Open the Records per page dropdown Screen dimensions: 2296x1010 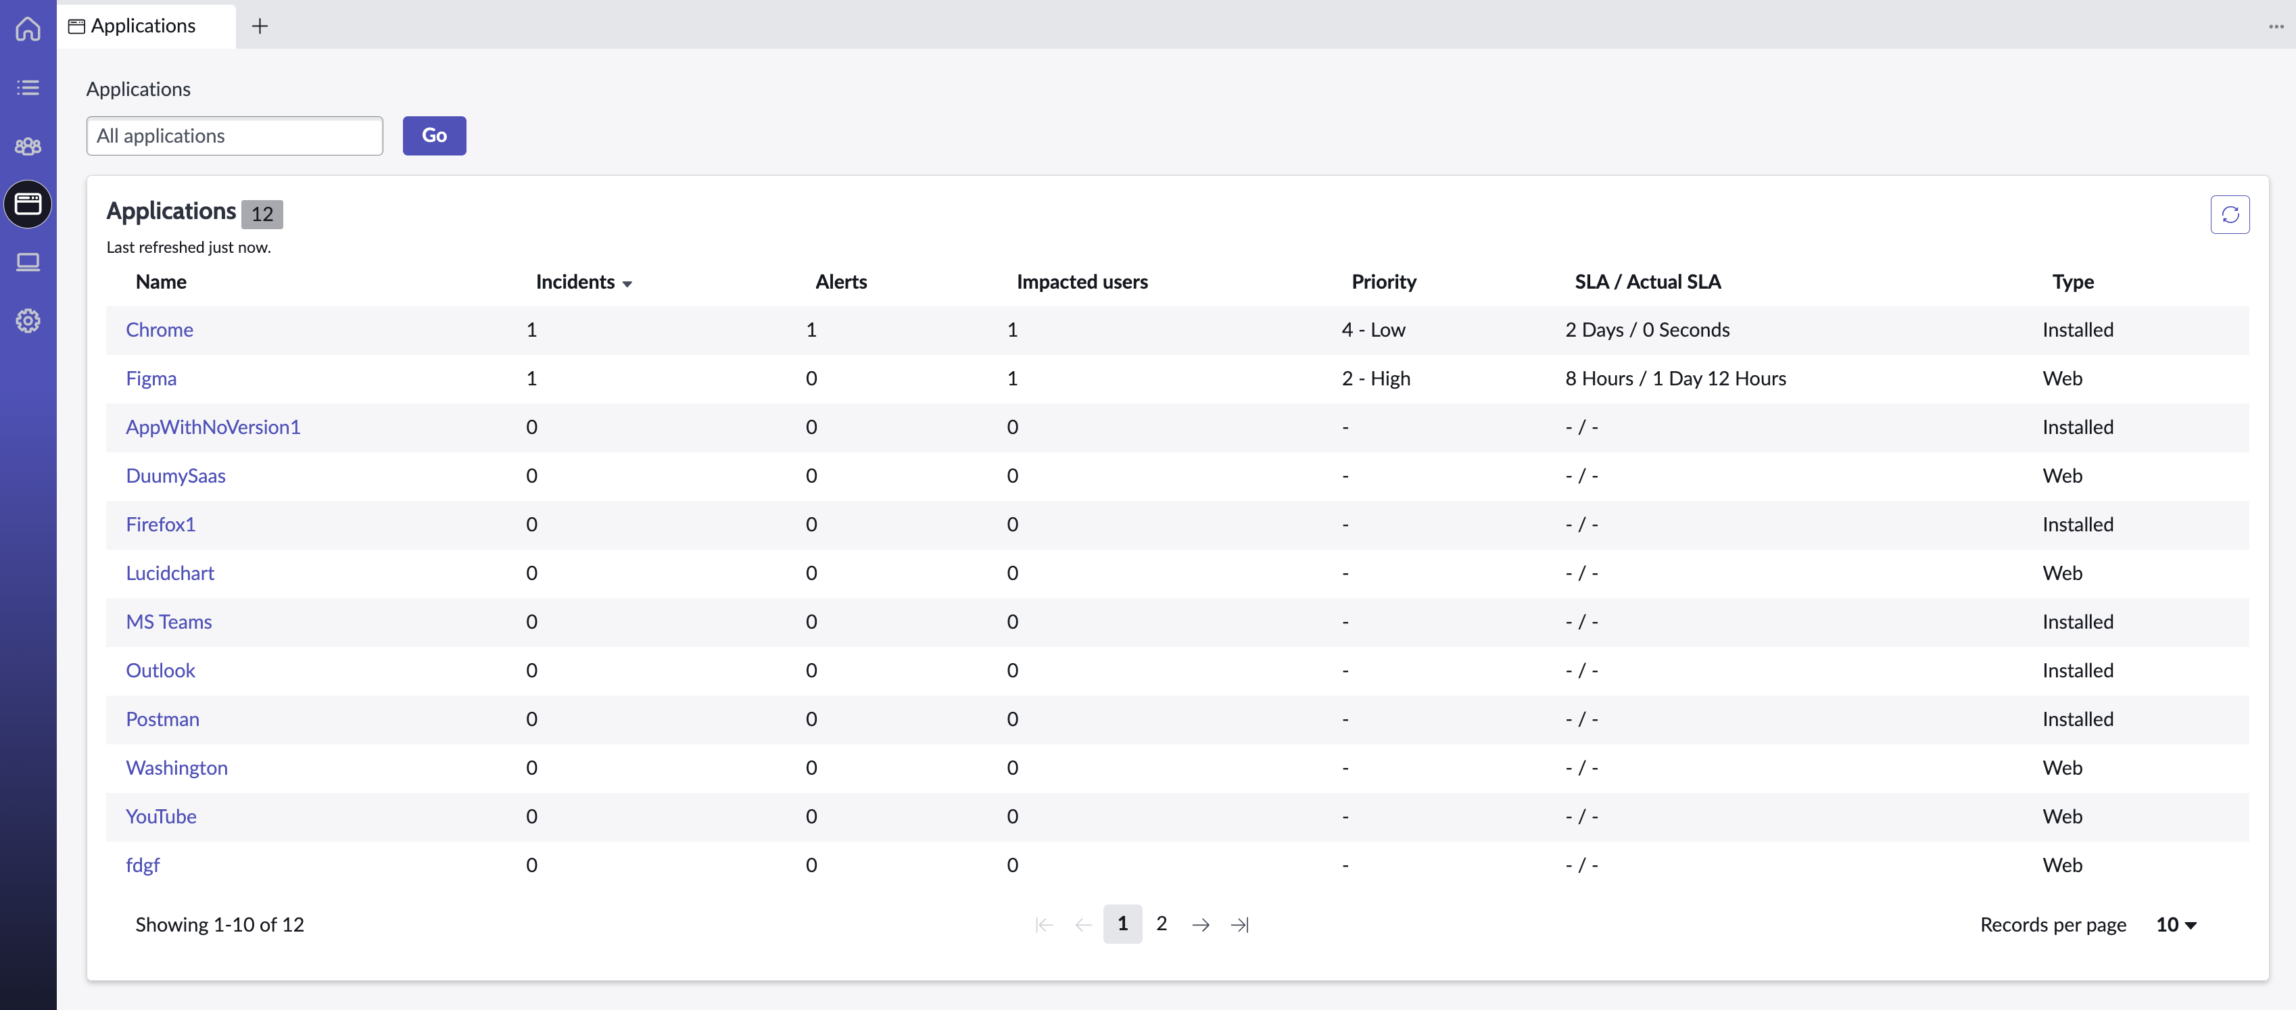pos(2176,924)
